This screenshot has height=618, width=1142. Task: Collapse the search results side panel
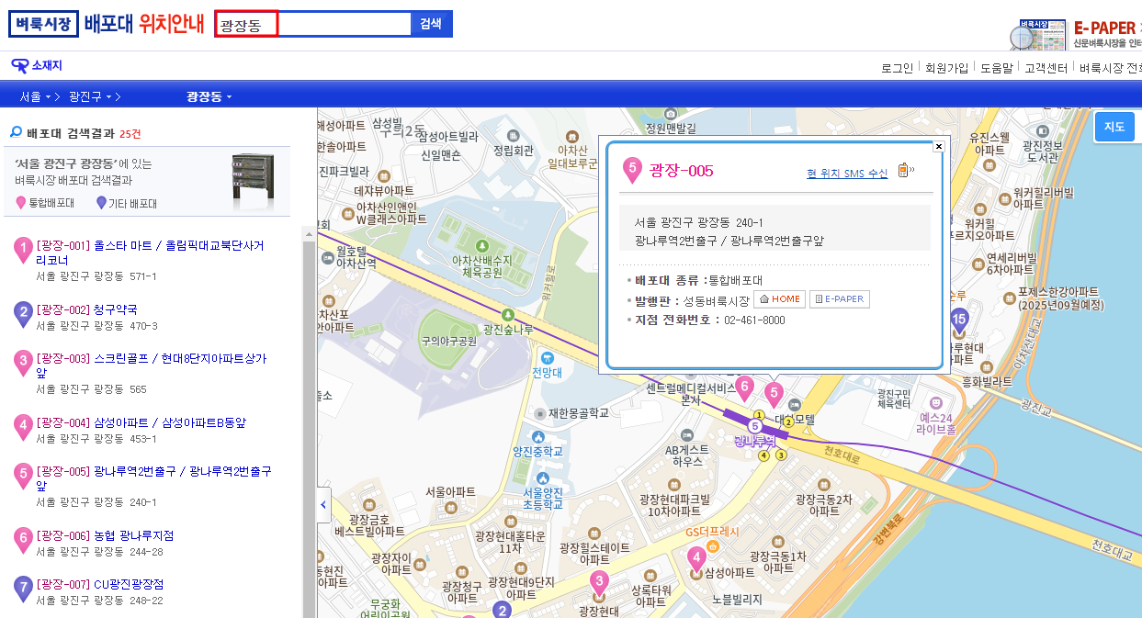323,505
